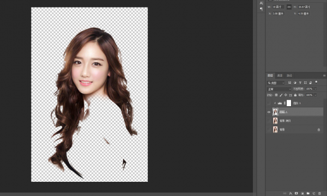The image size is (327, 196).
Task: Delete layer with trash icon
Action: click(x=319, y=193)
